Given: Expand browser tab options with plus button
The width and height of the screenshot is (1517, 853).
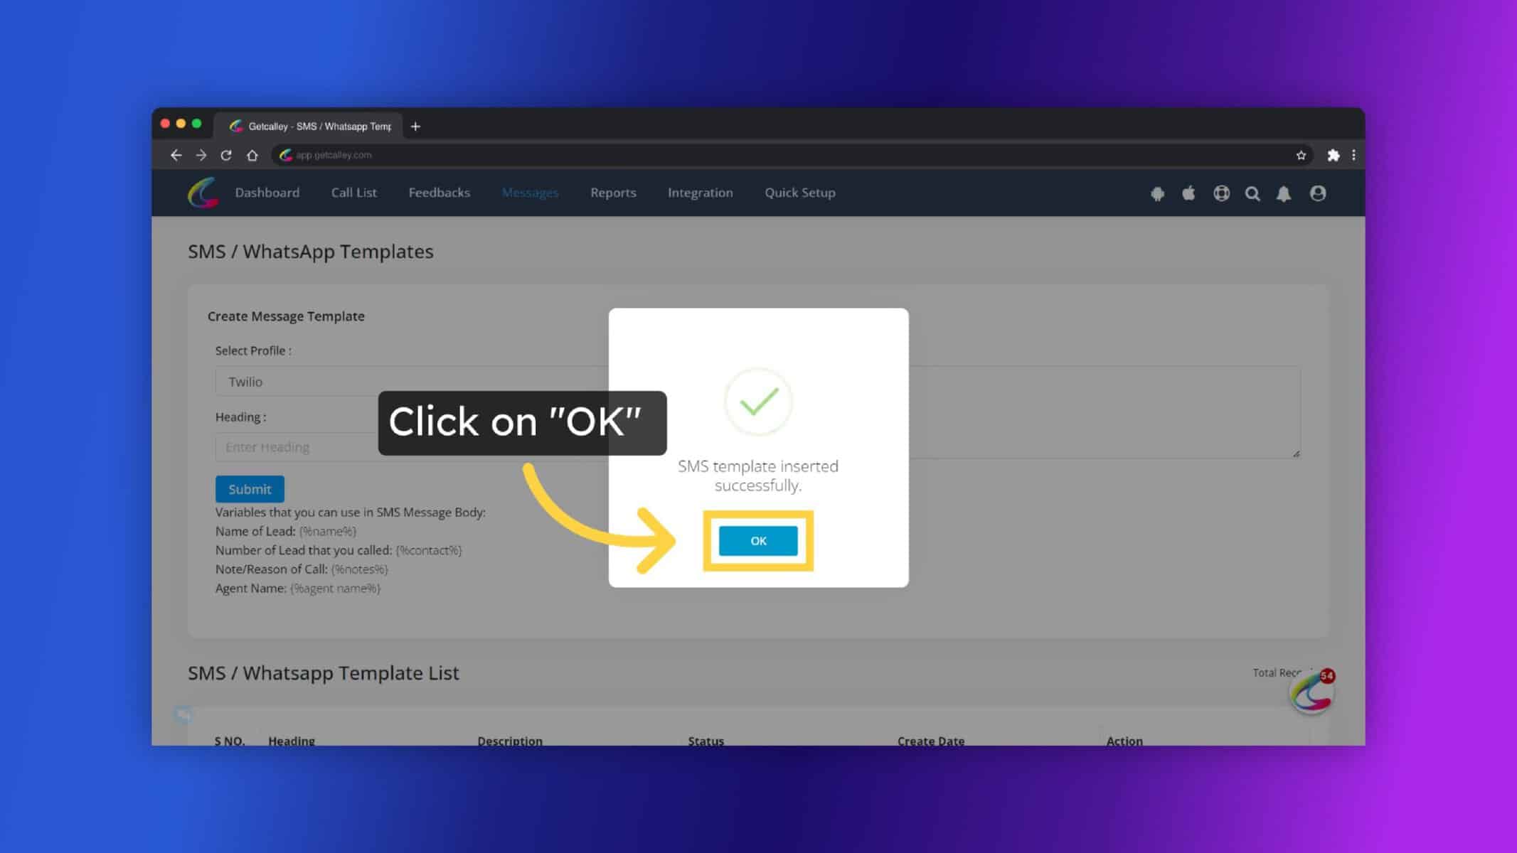Looking at the screenshot, I should 416,125.
